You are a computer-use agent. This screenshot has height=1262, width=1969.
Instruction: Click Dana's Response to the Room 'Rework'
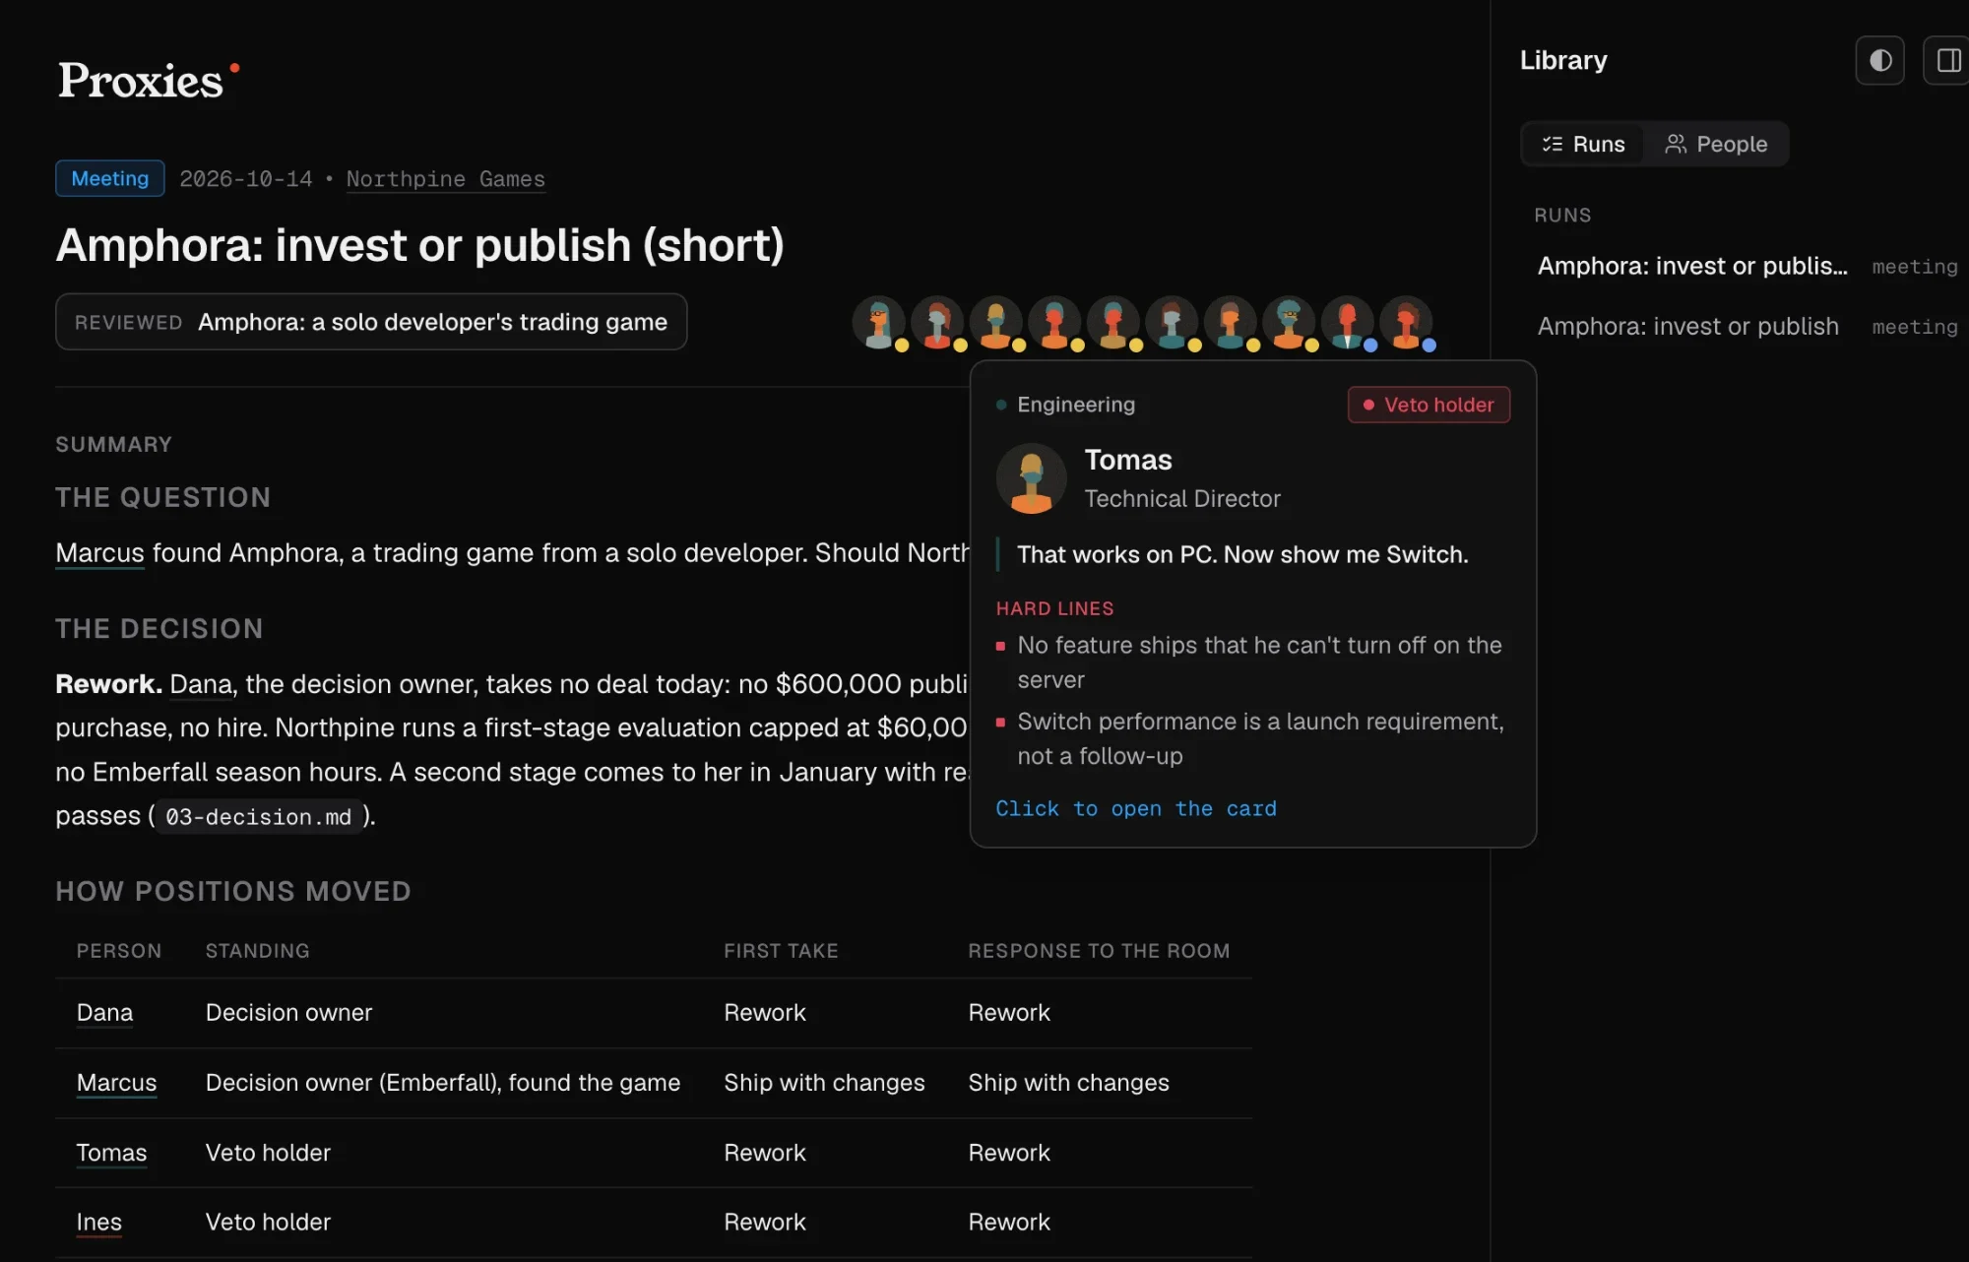click(1009, 1013)
